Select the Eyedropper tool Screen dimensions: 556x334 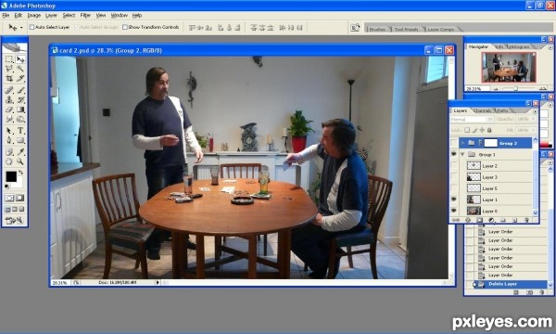click(x=20, y=152)
